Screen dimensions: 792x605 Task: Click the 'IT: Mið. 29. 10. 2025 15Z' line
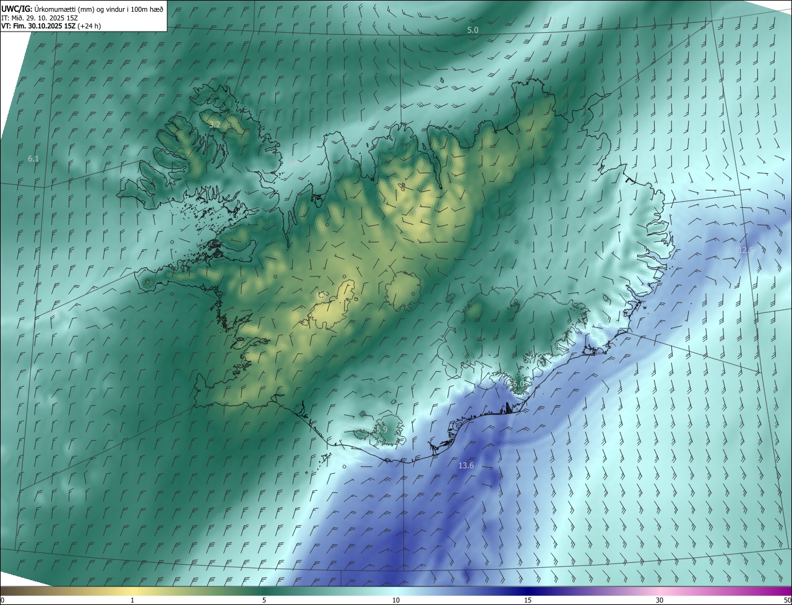tap(39, 18)
